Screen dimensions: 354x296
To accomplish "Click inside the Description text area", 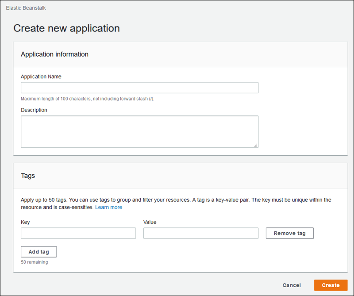I will pos(139,131).
